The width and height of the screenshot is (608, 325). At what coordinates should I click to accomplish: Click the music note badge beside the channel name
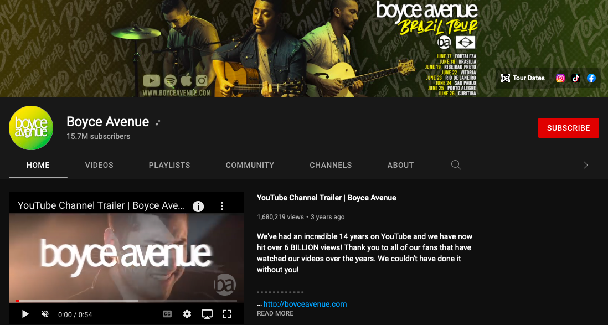click(x=158, y=123)
